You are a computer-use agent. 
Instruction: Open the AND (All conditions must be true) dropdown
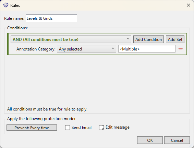click(x=71, y=40)
